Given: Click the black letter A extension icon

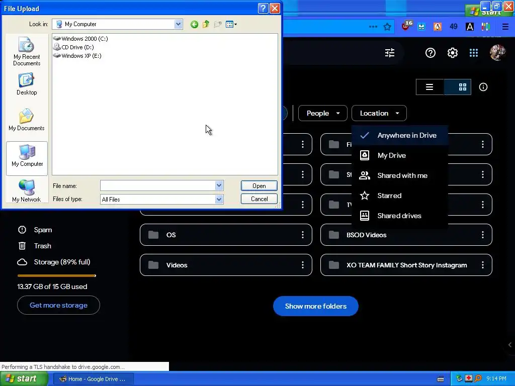Looking at the screenshot, I should [470, 27].
